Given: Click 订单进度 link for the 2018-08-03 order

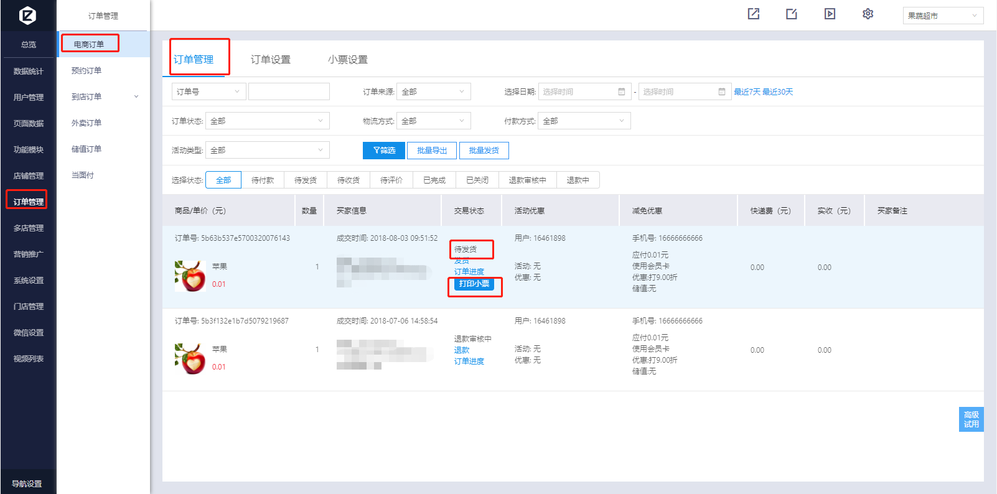Looking at the screenshot, I should [469, 271].
